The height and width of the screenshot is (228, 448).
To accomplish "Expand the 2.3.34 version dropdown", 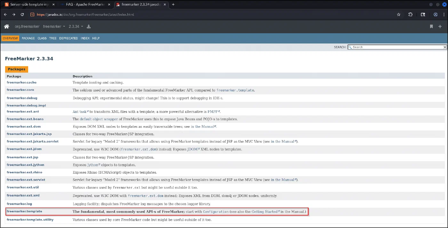I will (76, 27).
